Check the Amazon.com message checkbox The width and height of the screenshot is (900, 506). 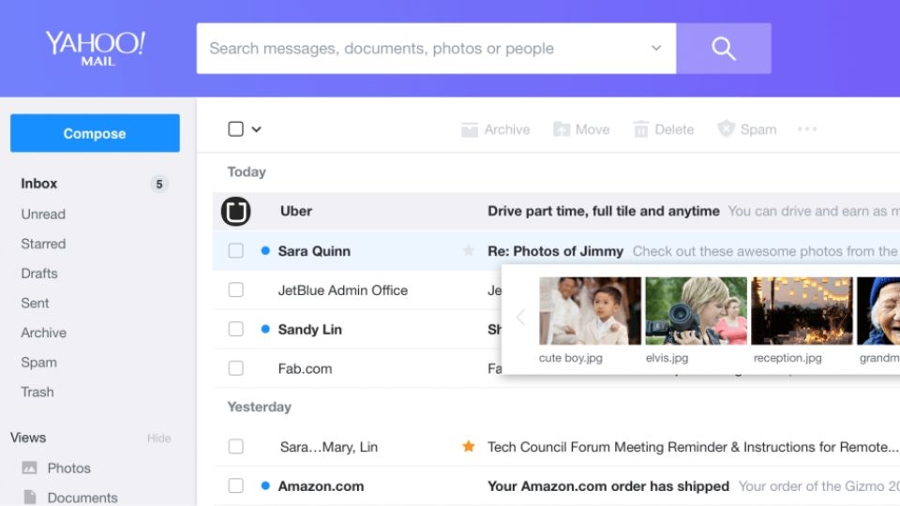[x=236, y=485]
